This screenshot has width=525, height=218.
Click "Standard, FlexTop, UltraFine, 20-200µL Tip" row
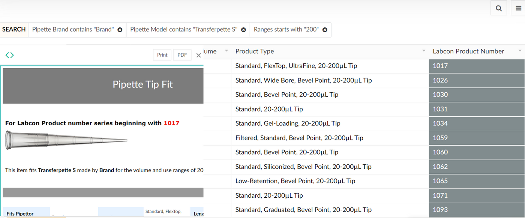[x=296, y=66]
